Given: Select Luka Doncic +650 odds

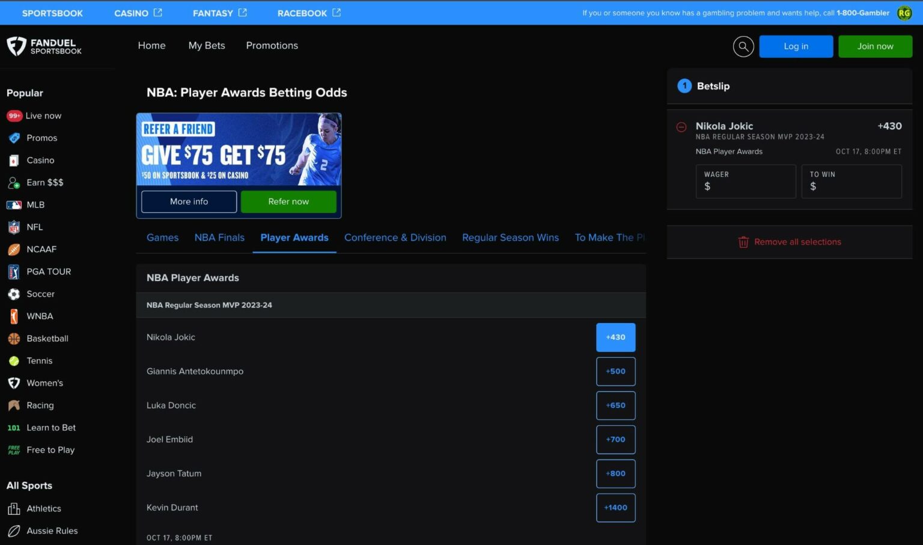Looking at the screenshot, I should [x=615, y=405].
